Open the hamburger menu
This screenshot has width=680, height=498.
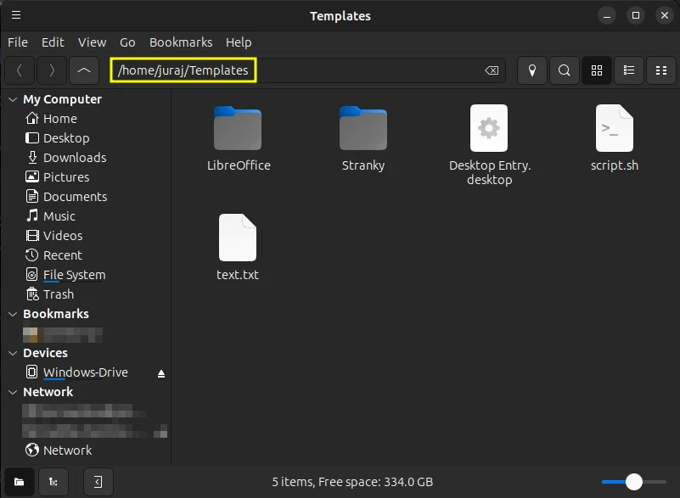[x=16, y=15]
